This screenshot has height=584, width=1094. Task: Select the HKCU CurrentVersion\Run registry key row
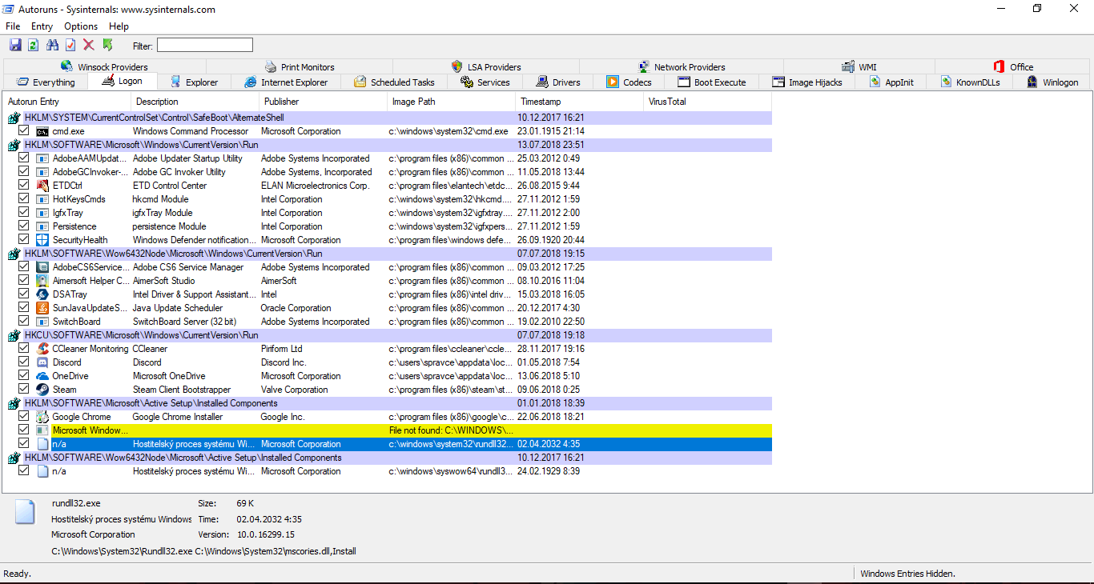[x=389, y=335]
